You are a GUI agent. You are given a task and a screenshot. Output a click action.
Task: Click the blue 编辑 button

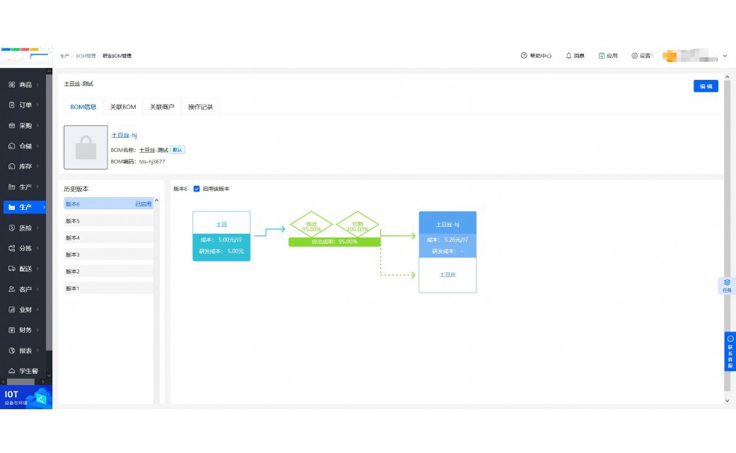705,86
